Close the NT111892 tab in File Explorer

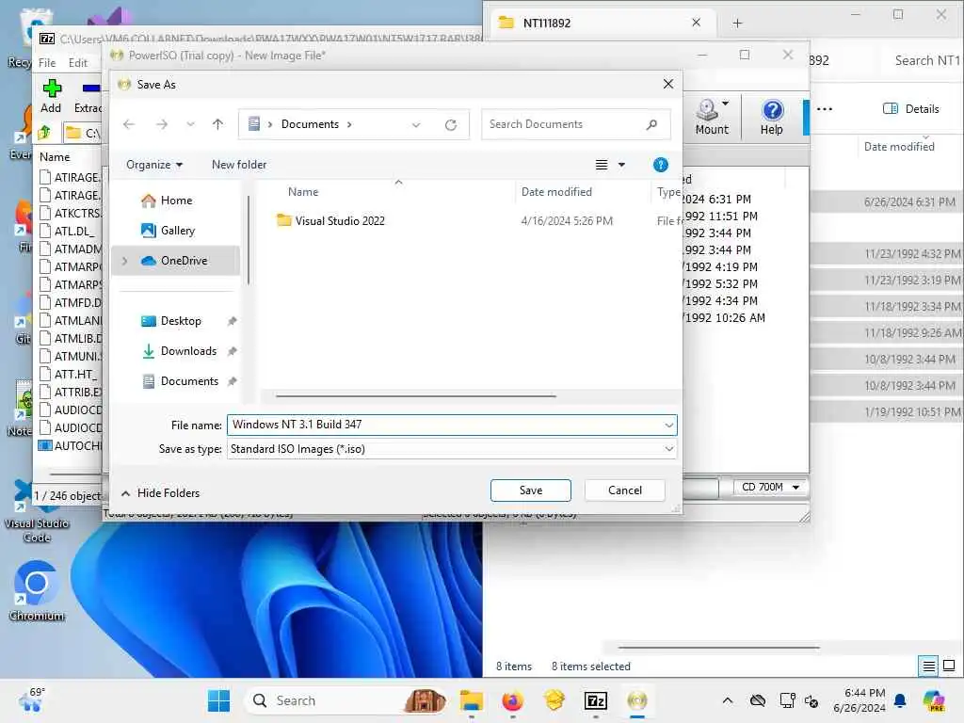click(696, 23)
